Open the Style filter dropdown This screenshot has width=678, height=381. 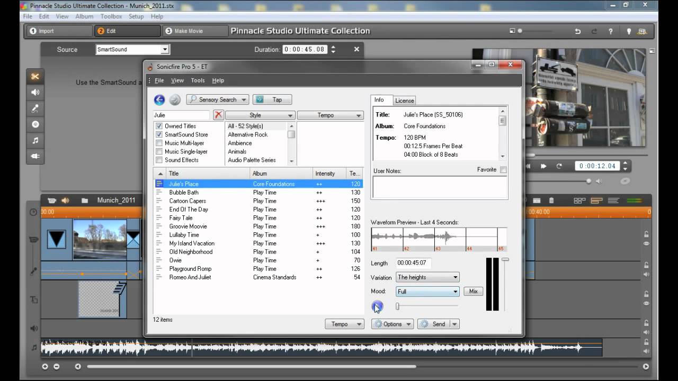pyautogui.click(x=260, y=115)
